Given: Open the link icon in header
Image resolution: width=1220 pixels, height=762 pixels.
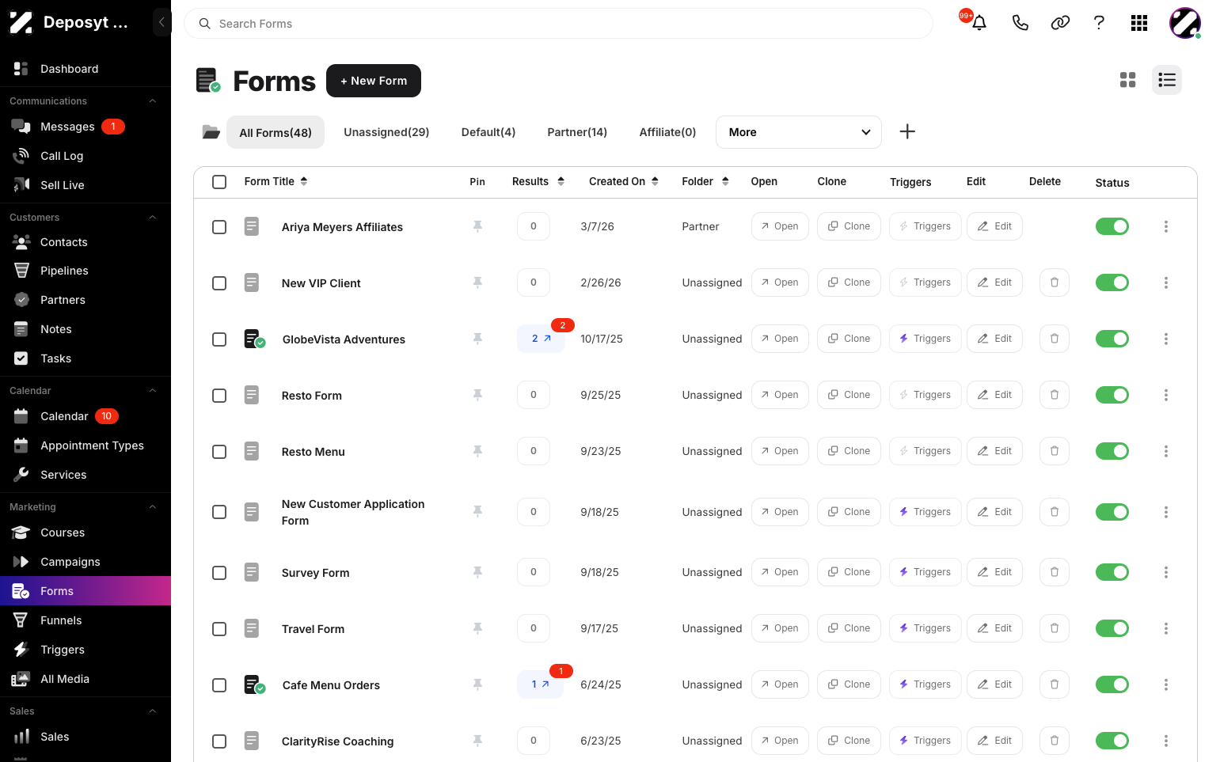Looking at the screenshot, I should [x=1060, y=23].
